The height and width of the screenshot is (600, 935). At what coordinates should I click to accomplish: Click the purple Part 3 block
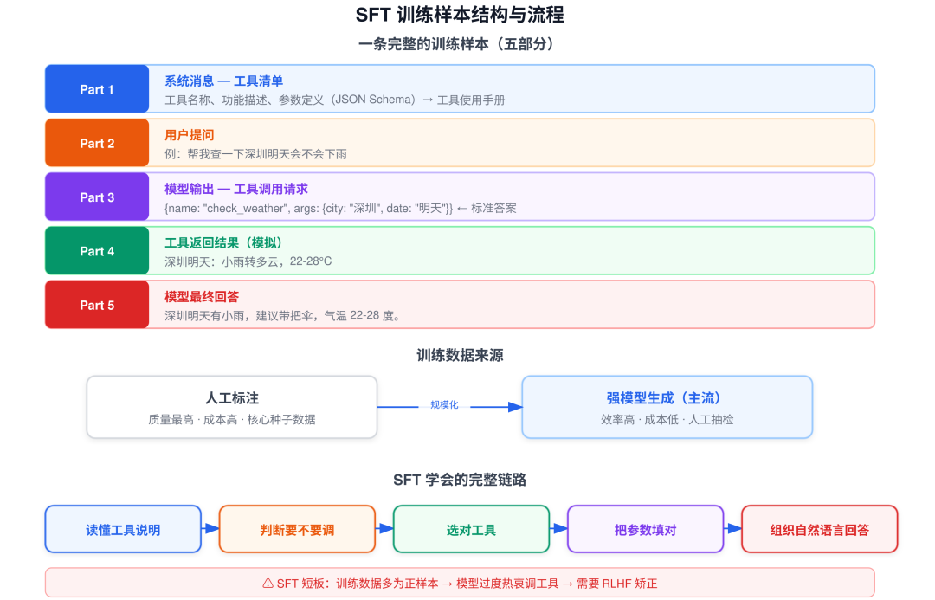click(x=97, y=197)
